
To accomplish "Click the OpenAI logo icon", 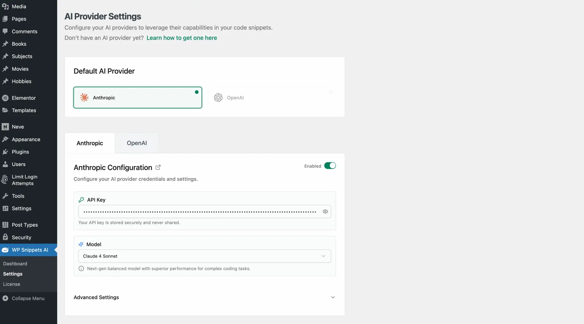I will point(218,98).
